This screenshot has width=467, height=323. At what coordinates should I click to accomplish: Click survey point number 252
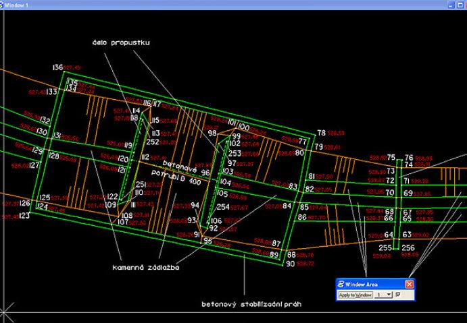pyautogui.click(x=153, y=142)
